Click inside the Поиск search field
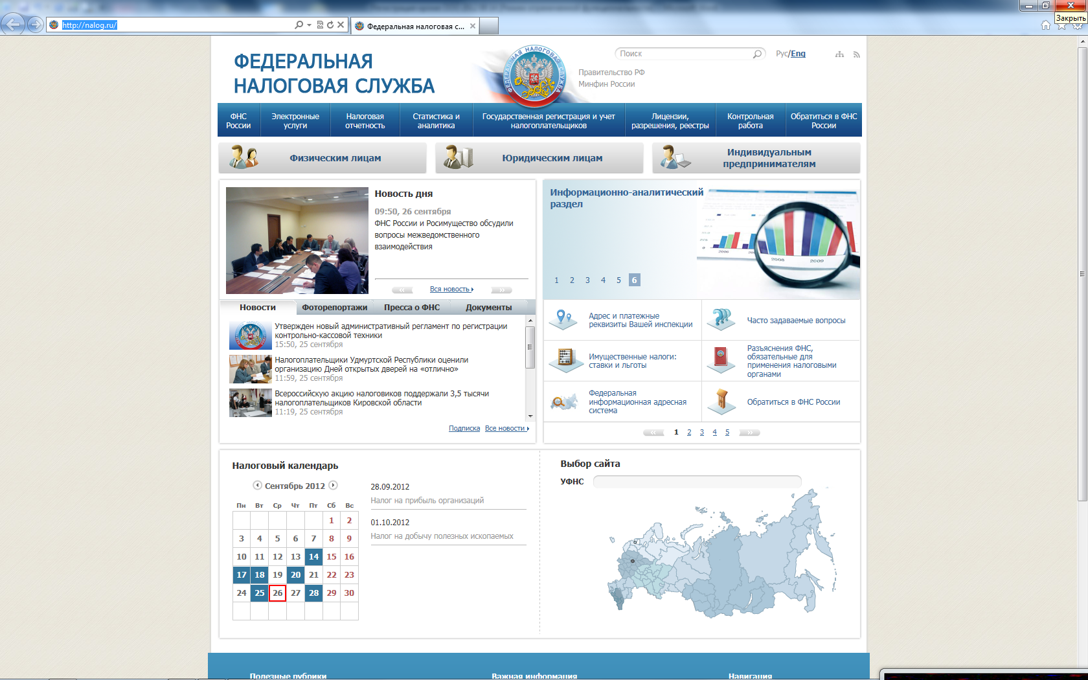The image size is (1088, 680). tap(684, 54)
